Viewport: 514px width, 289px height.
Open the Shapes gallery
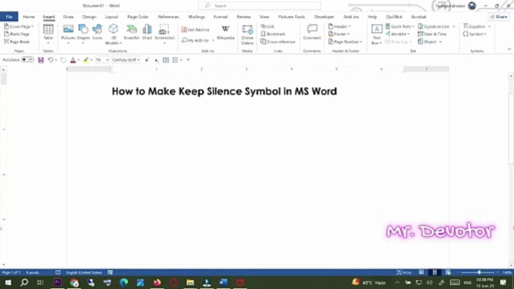point(83,34)
